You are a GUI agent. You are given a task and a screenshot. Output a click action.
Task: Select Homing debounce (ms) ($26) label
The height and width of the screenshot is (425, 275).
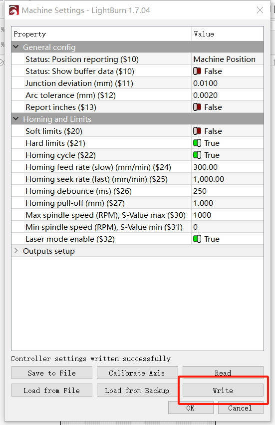(x=78, y=191)
